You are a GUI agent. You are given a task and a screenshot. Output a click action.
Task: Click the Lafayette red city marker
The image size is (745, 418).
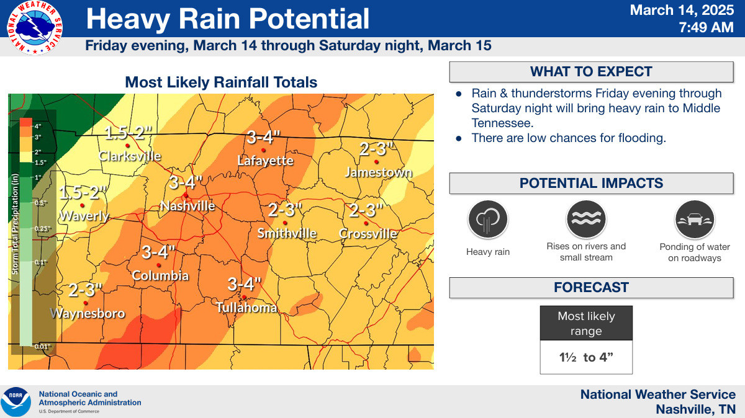[264, 150]
